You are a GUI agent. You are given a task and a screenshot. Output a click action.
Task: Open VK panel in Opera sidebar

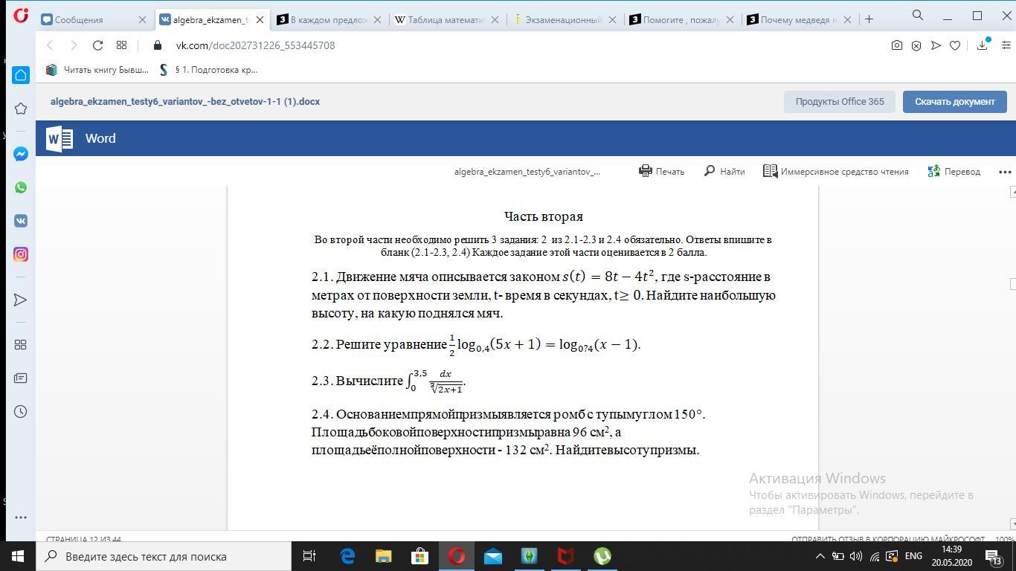21,221
